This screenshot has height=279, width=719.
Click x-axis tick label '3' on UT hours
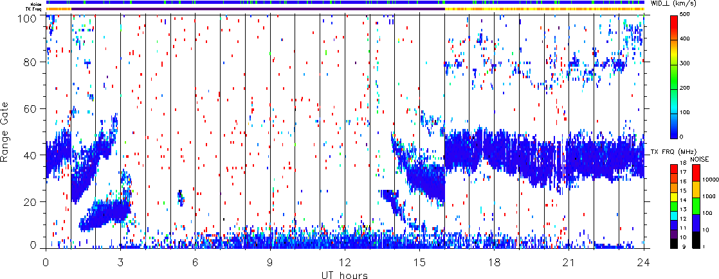point(121,262)
